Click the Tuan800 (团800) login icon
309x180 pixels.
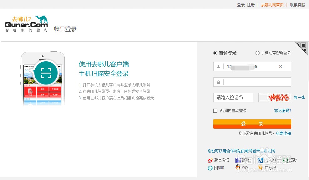[210, 168]
